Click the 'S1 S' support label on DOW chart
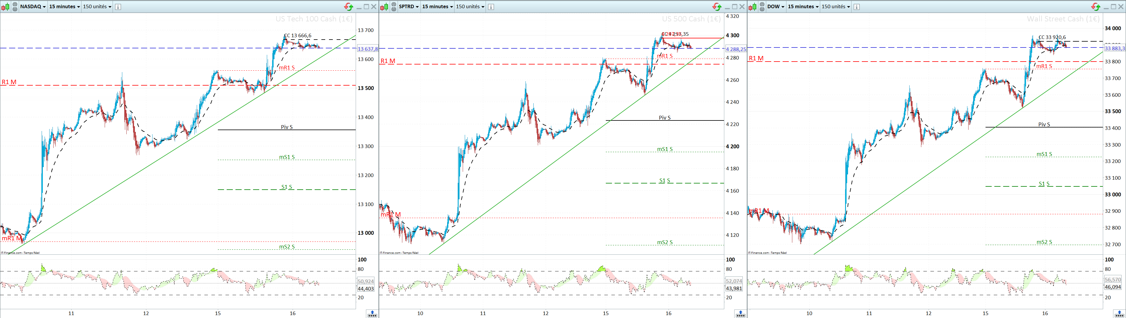Image resolution: width=1126 pixels, height=318 pixels. pos(1044,184)
